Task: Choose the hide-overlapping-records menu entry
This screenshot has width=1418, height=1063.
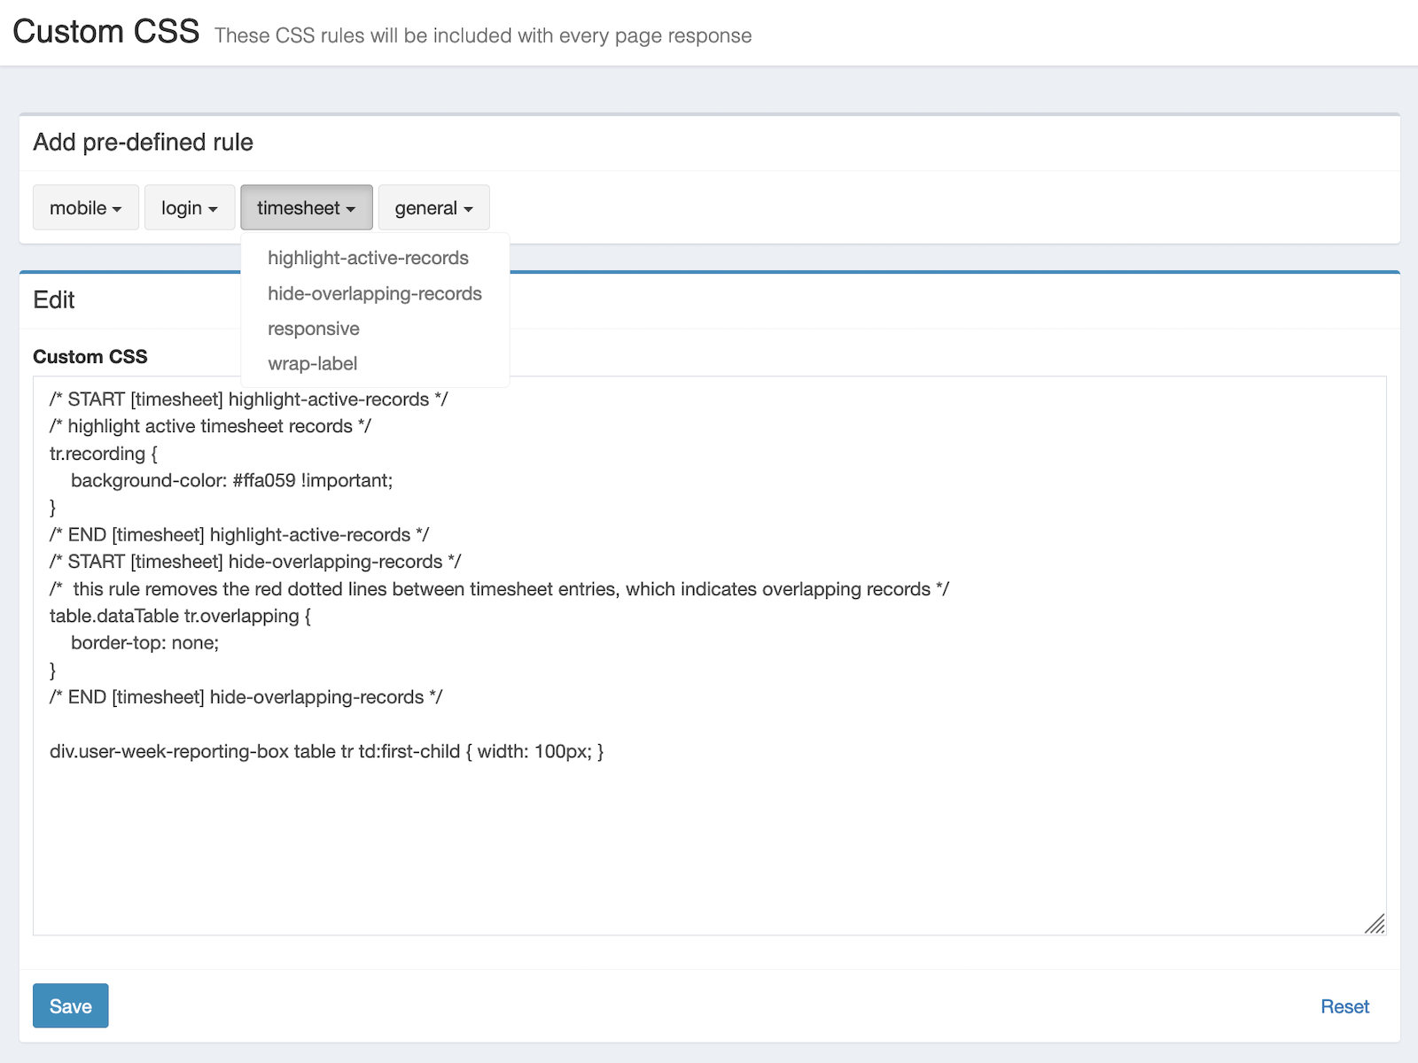Action: coord(374,293)
